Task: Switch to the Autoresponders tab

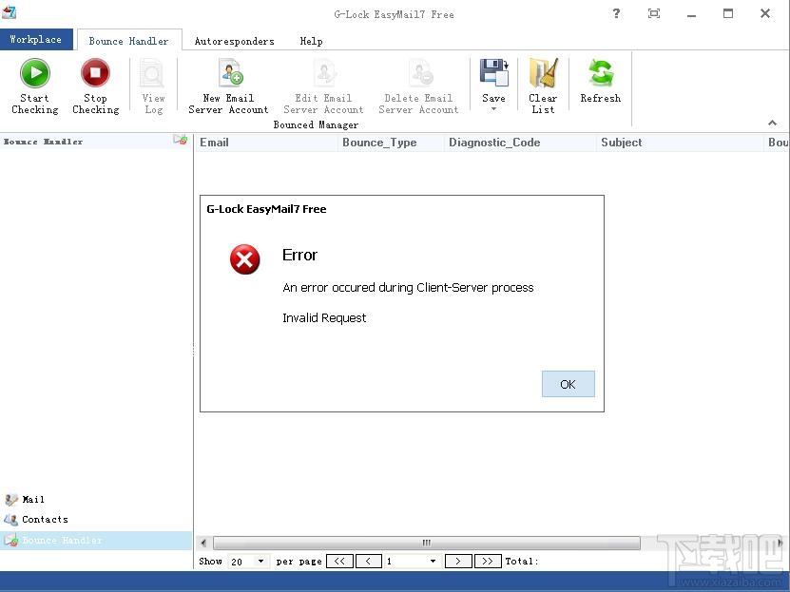Action: coord(234,41)
